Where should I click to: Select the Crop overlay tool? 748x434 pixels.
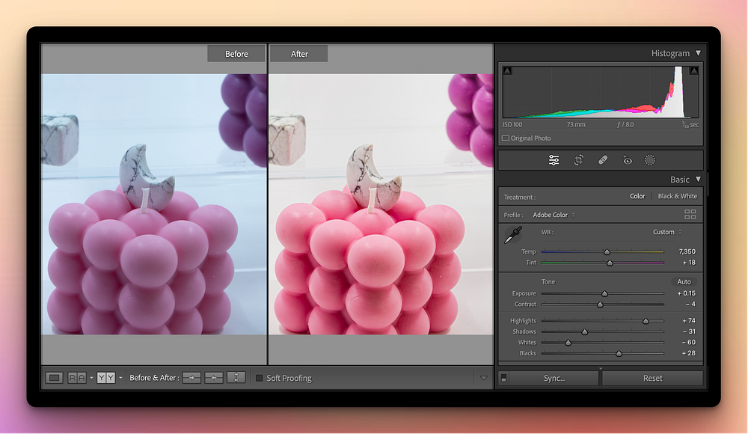coord(578,160)
